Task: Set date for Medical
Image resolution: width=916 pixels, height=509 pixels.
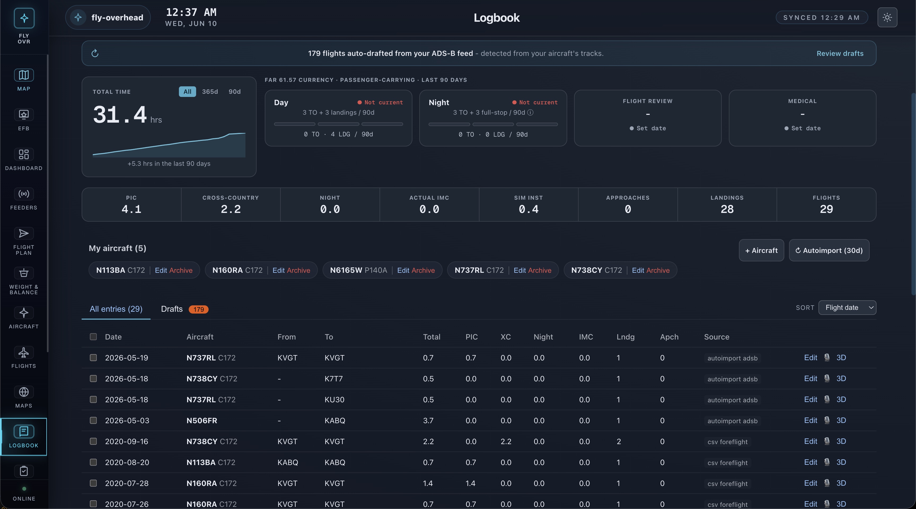Action: (x=802, y=128)
